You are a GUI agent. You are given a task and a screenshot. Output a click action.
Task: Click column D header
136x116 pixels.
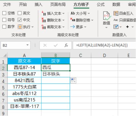pyautogui.click(x=105, y=55)
